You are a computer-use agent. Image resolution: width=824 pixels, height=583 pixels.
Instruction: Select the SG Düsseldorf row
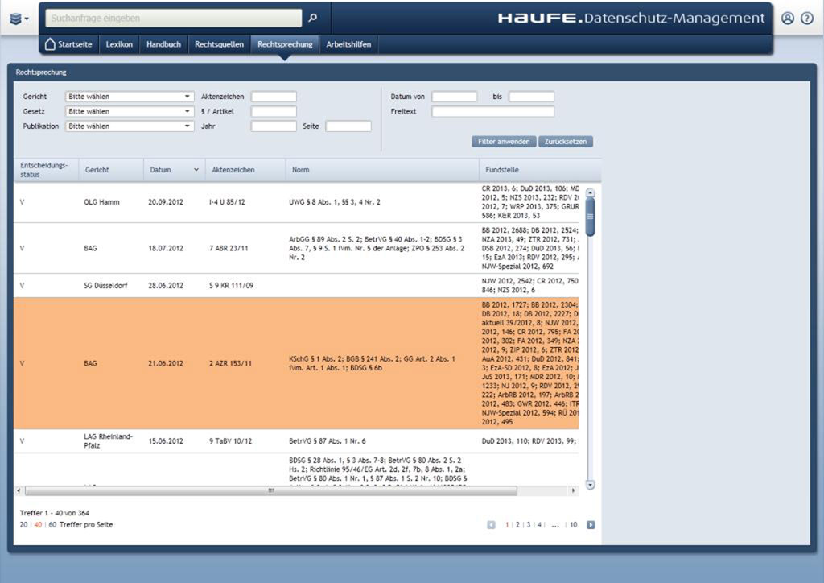tap(296, 285)
